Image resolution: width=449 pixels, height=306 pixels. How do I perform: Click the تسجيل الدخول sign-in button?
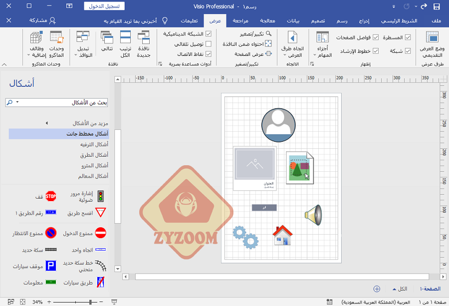point(104,6)
